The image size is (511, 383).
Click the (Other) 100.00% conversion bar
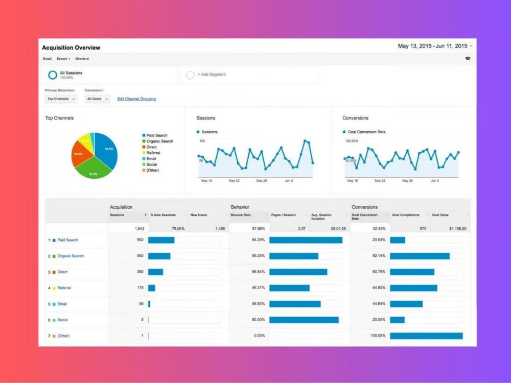pyautogui.click(x=426, y=336)
